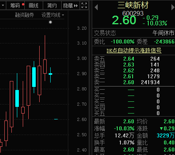Screen dimensions: 175x155
Task: Click 换手 value 1.07%
Action: (127, 142)
